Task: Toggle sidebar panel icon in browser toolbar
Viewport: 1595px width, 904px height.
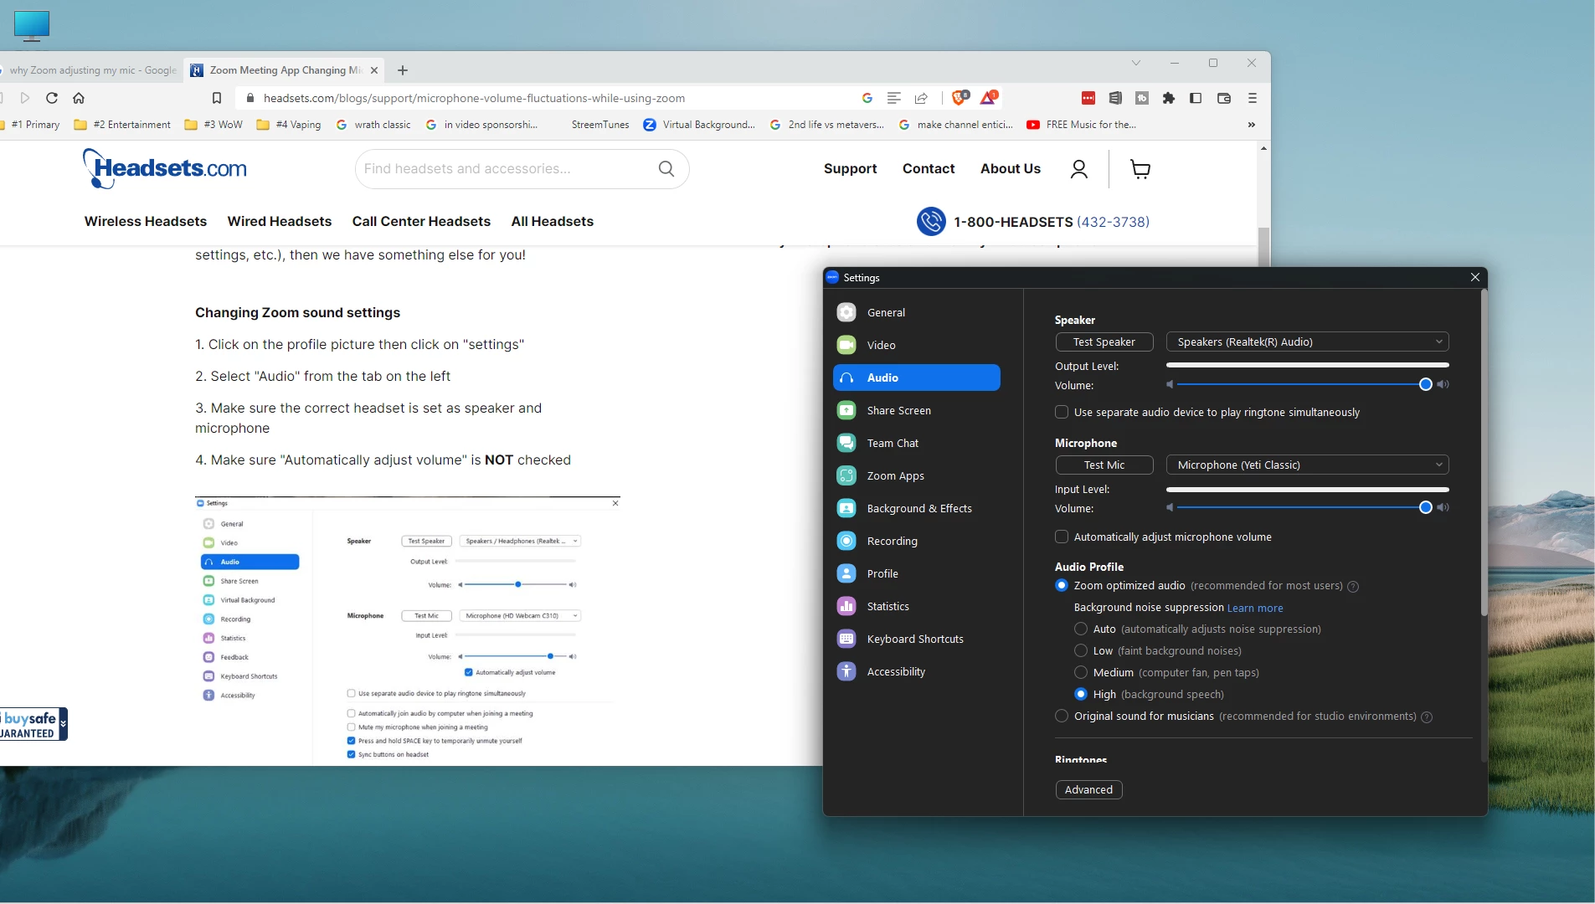Action: coord(1196,98)
